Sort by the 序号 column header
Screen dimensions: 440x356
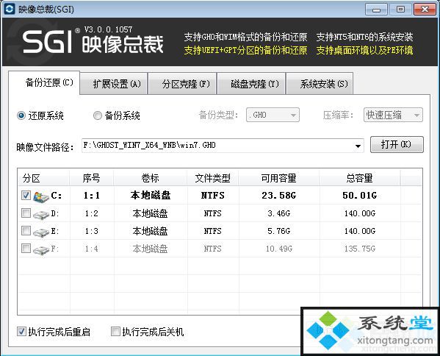click(x=92, y=178)
